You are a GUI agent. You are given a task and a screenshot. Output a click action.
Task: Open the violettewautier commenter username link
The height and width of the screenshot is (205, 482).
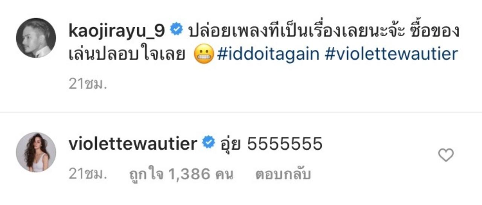(x=133, y=144)
